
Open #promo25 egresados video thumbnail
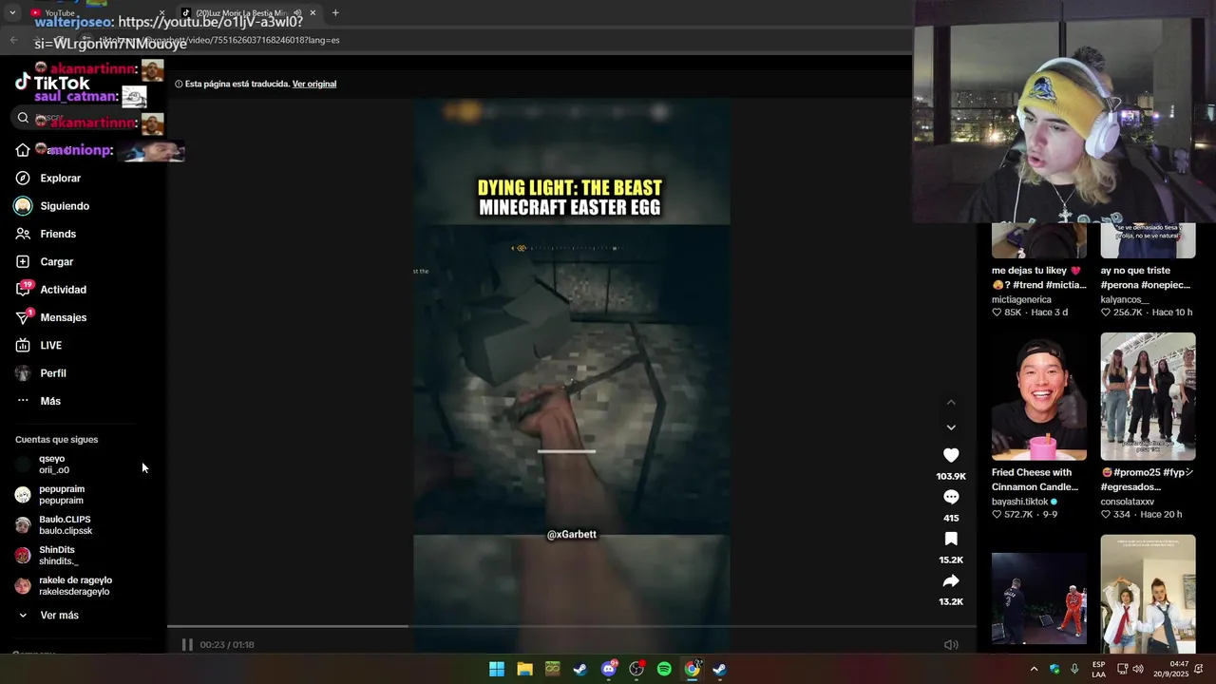1148,396
